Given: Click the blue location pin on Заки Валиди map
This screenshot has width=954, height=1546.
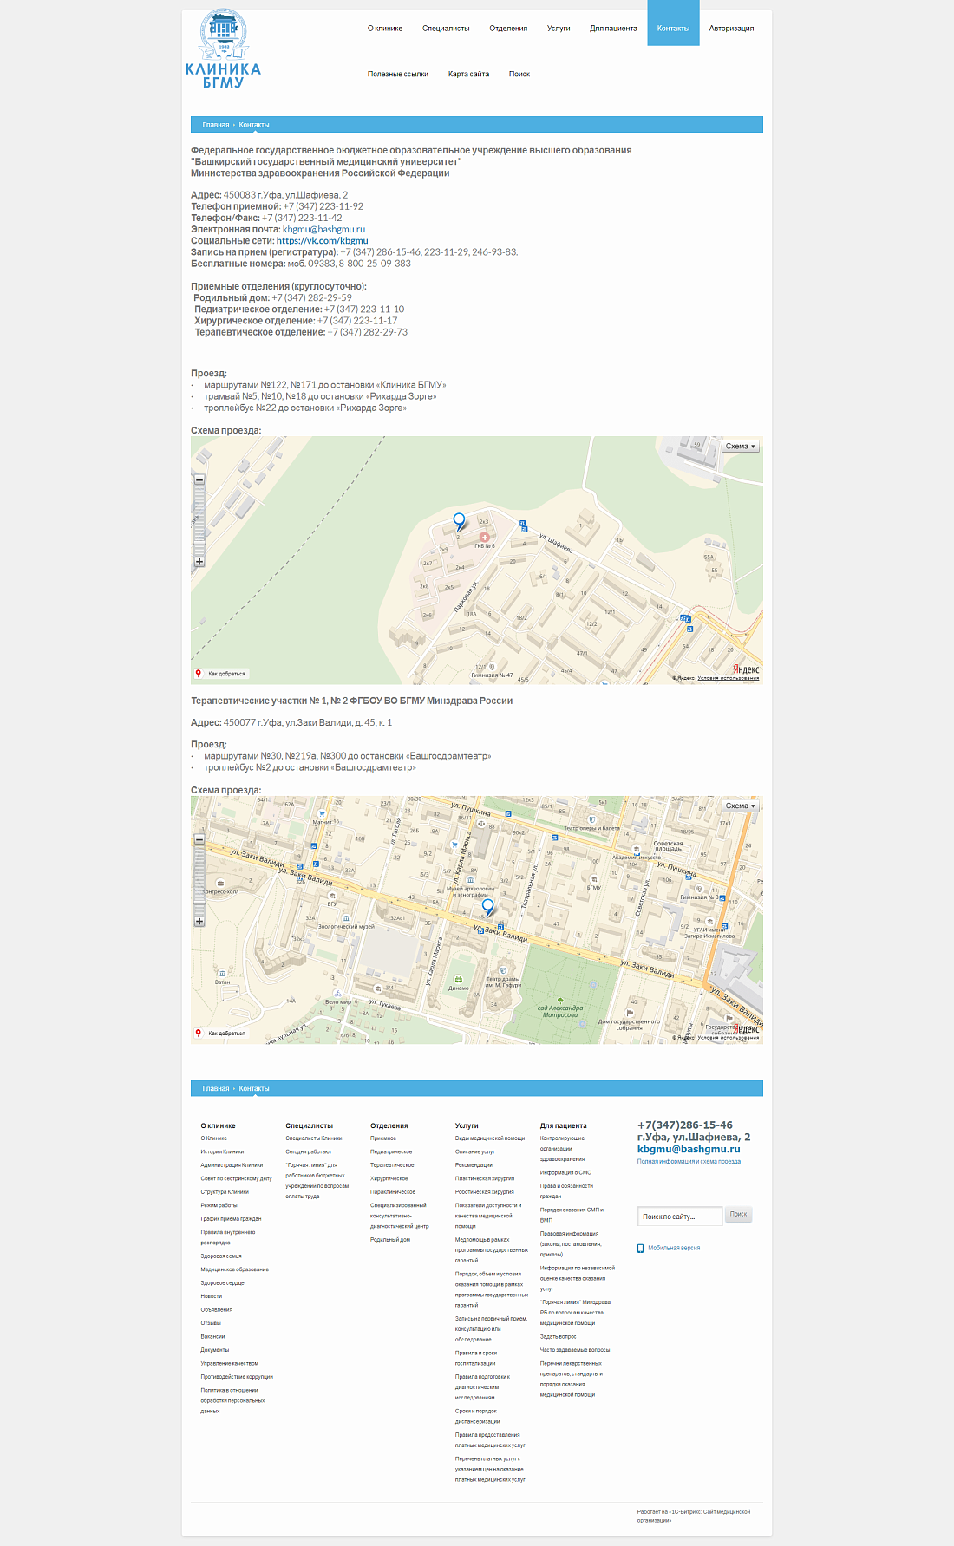Looking at the screenshot, I should pos(488,907).
